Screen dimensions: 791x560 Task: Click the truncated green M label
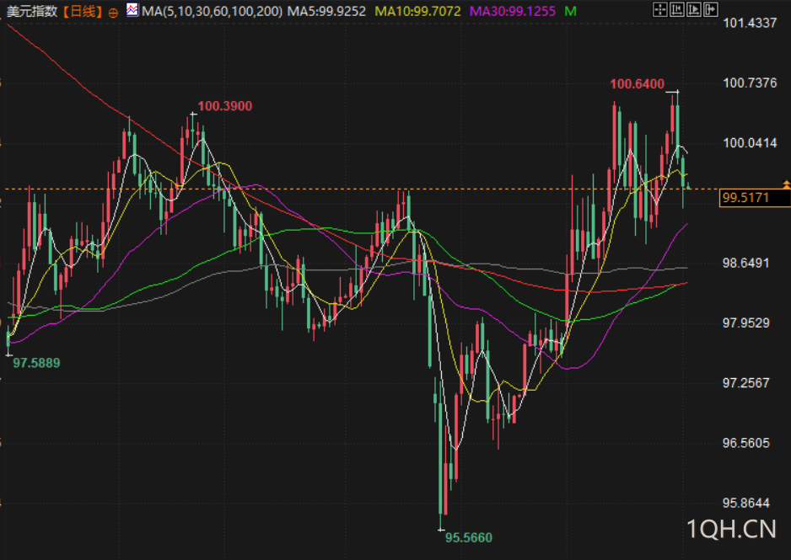click(571, 11)
